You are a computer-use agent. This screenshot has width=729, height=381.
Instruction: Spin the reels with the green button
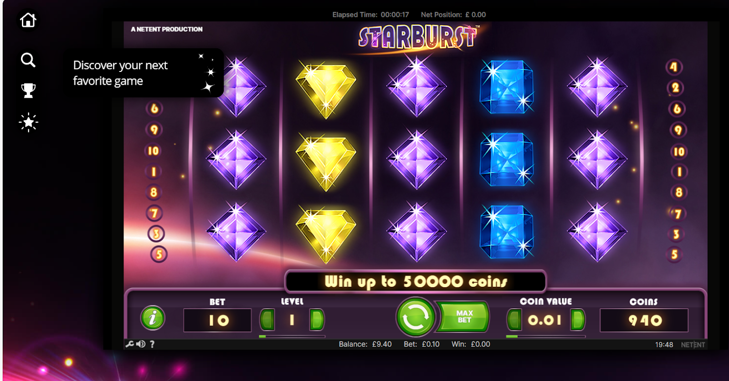(x=415, y=317)
